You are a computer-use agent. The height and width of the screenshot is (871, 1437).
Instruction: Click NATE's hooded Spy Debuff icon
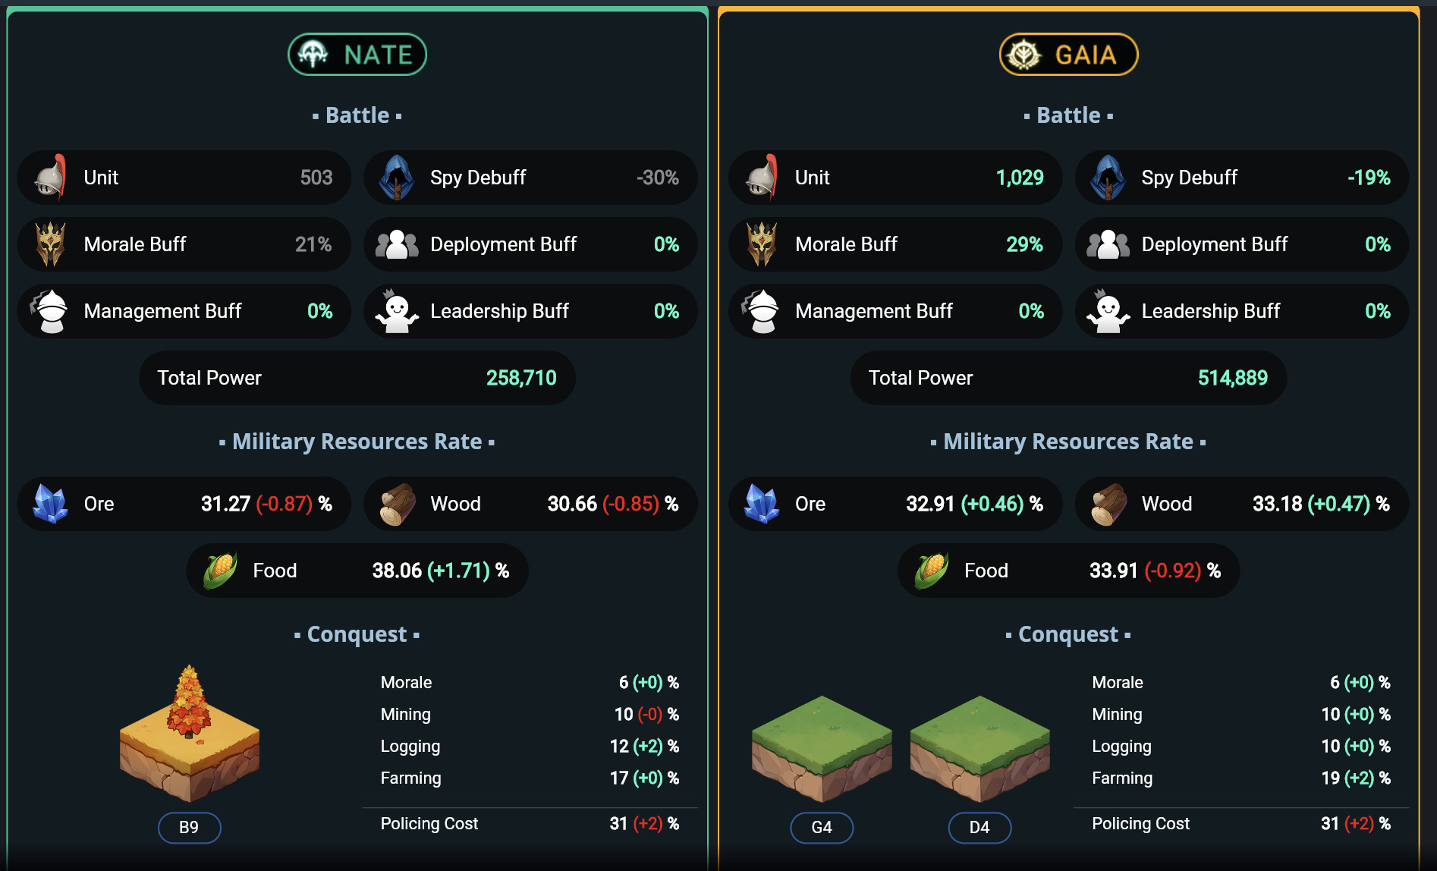tap(397, 178)
